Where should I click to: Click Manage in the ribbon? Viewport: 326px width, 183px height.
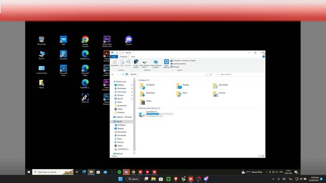point(175,67)
